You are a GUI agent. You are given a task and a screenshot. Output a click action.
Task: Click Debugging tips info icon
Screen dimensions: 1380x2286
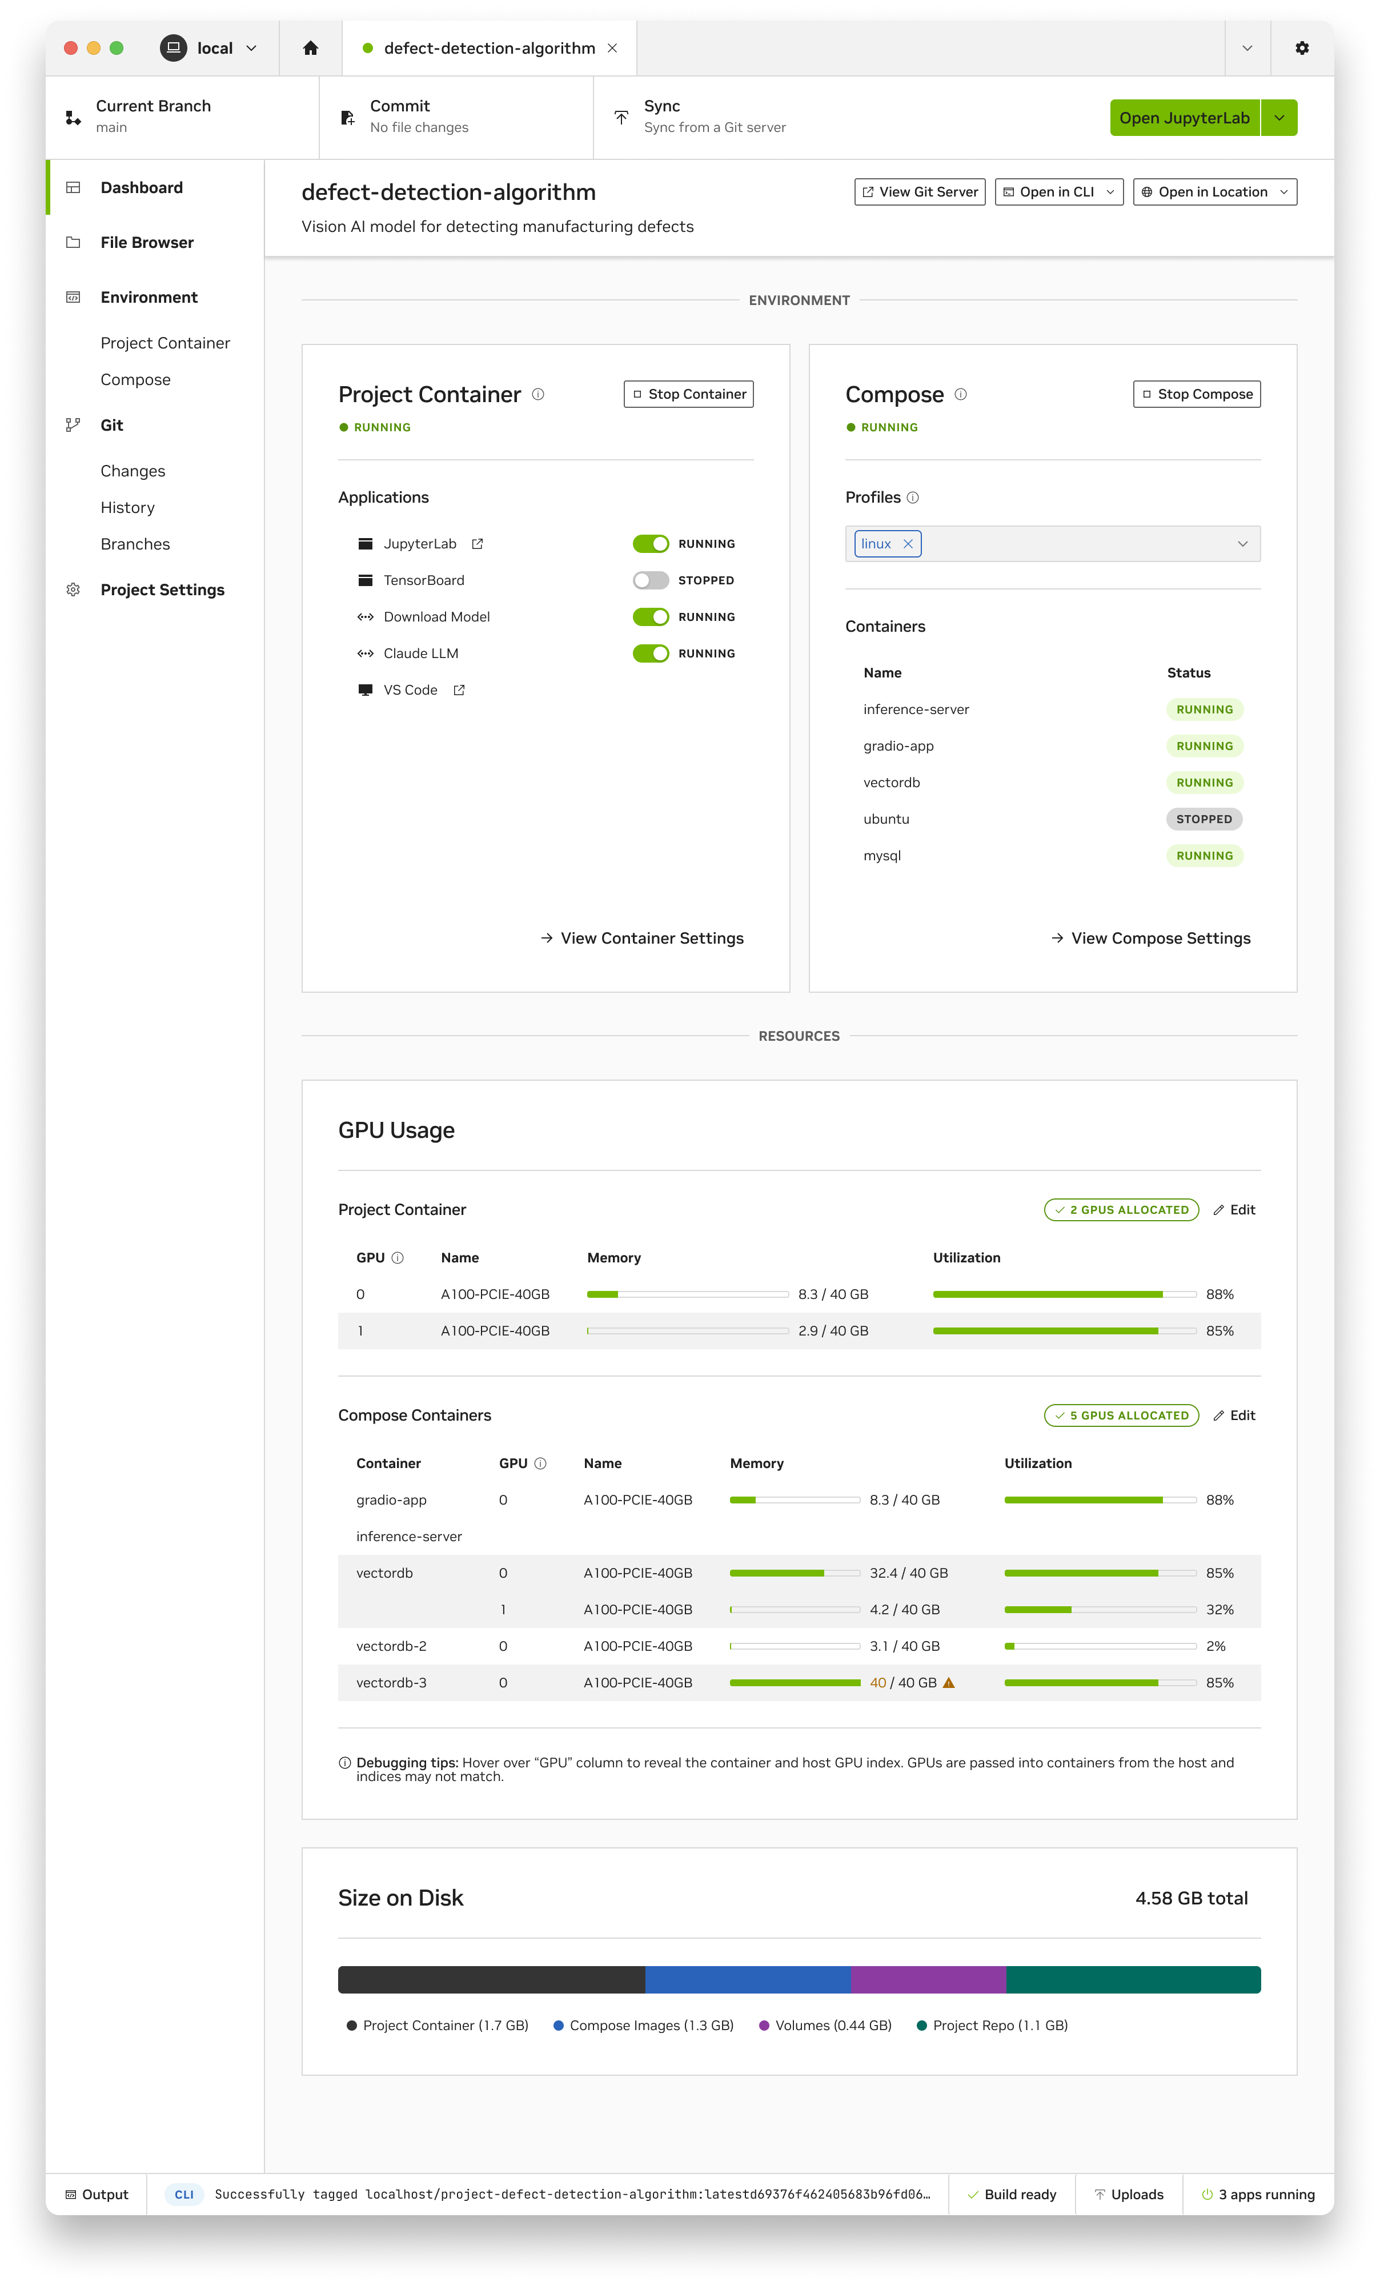345,1763
